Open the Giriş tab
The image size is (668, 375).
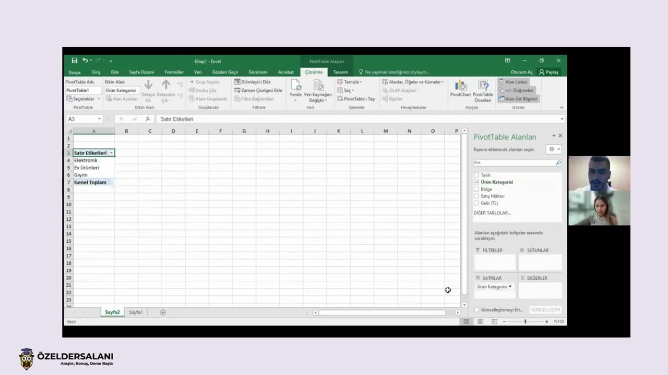click(96, 72)
